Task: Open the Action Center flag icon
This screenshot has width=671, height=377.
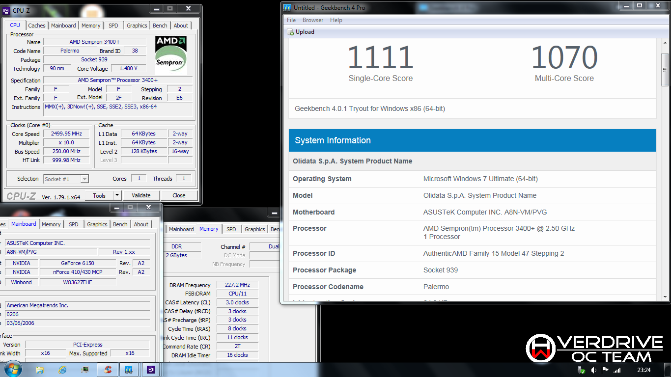Action: 605,370
